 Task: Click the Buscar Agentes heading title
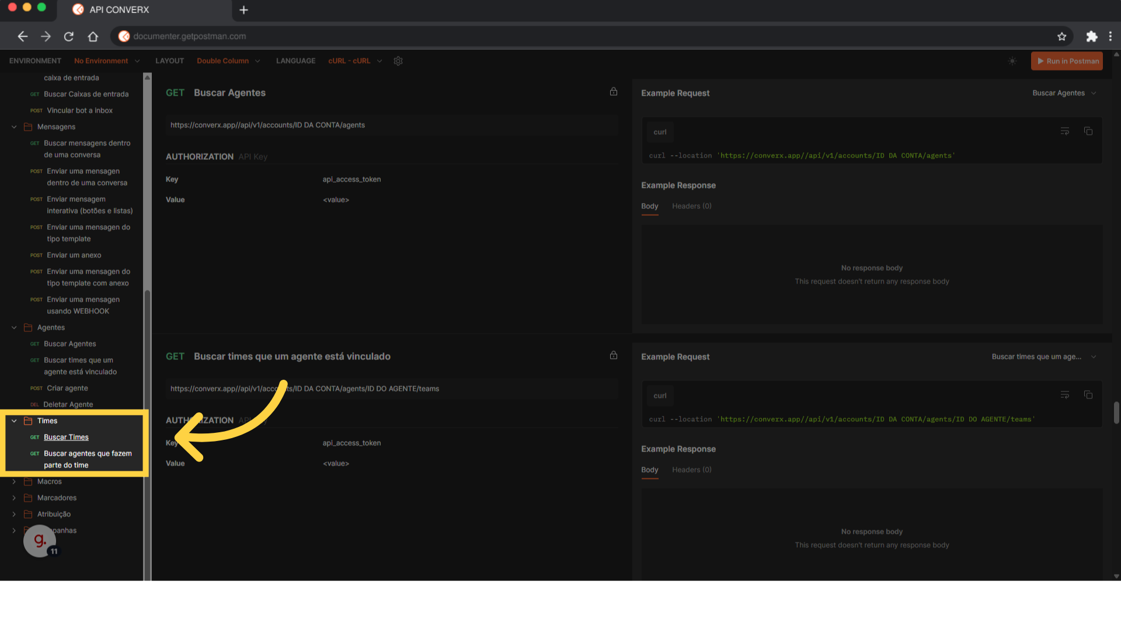(229, 93)
